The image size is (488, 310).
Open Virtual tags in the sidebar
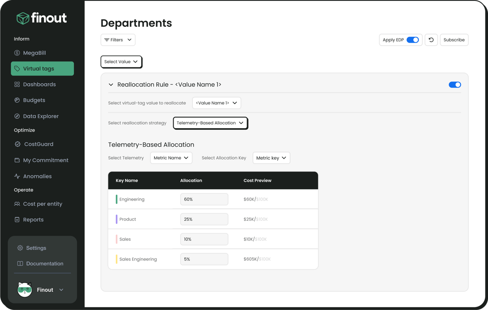click(x=42, y=69)
